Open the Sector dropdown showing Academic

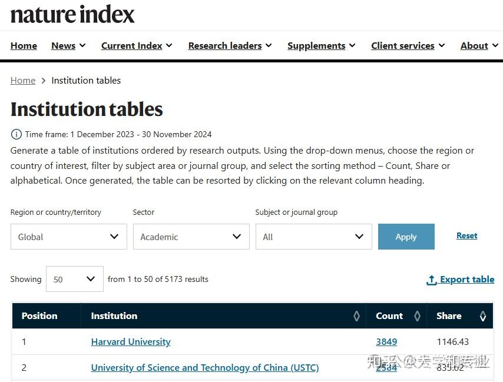click(x=191, y=237)
